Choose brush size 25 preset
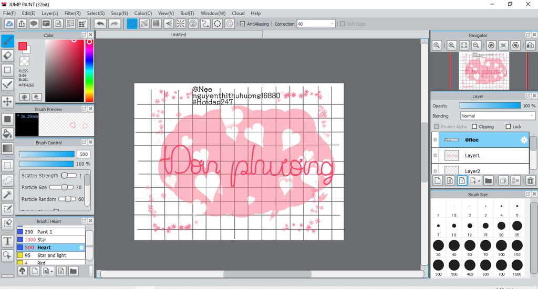The width and height of the screenshot is (538, 289). click(517, 228)
